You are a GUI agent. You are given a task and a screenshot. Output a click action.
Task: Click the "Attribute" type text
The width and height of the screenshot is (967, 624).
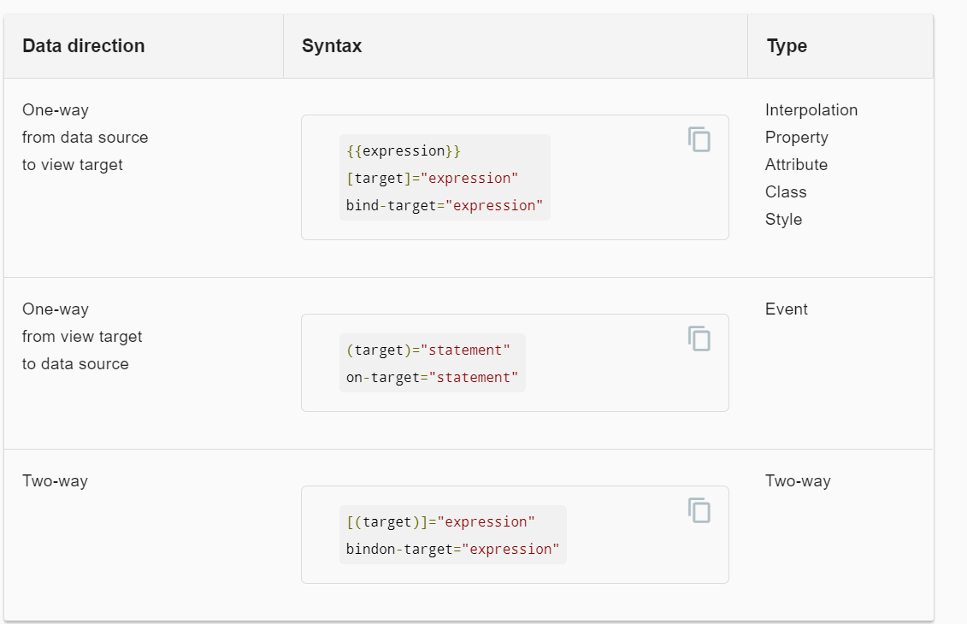pos(797,165)
